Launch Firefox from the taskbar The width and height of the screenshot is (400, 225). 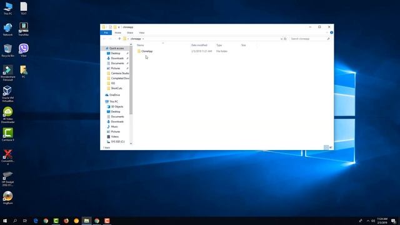pyautogui.click(x=66, y=221)
